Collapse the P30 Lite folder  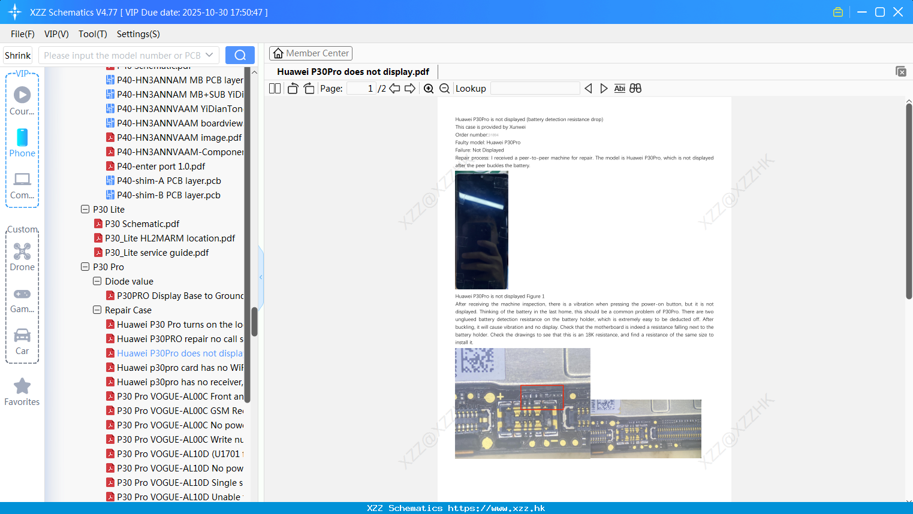pyautogui.click(x=85, y=209)
